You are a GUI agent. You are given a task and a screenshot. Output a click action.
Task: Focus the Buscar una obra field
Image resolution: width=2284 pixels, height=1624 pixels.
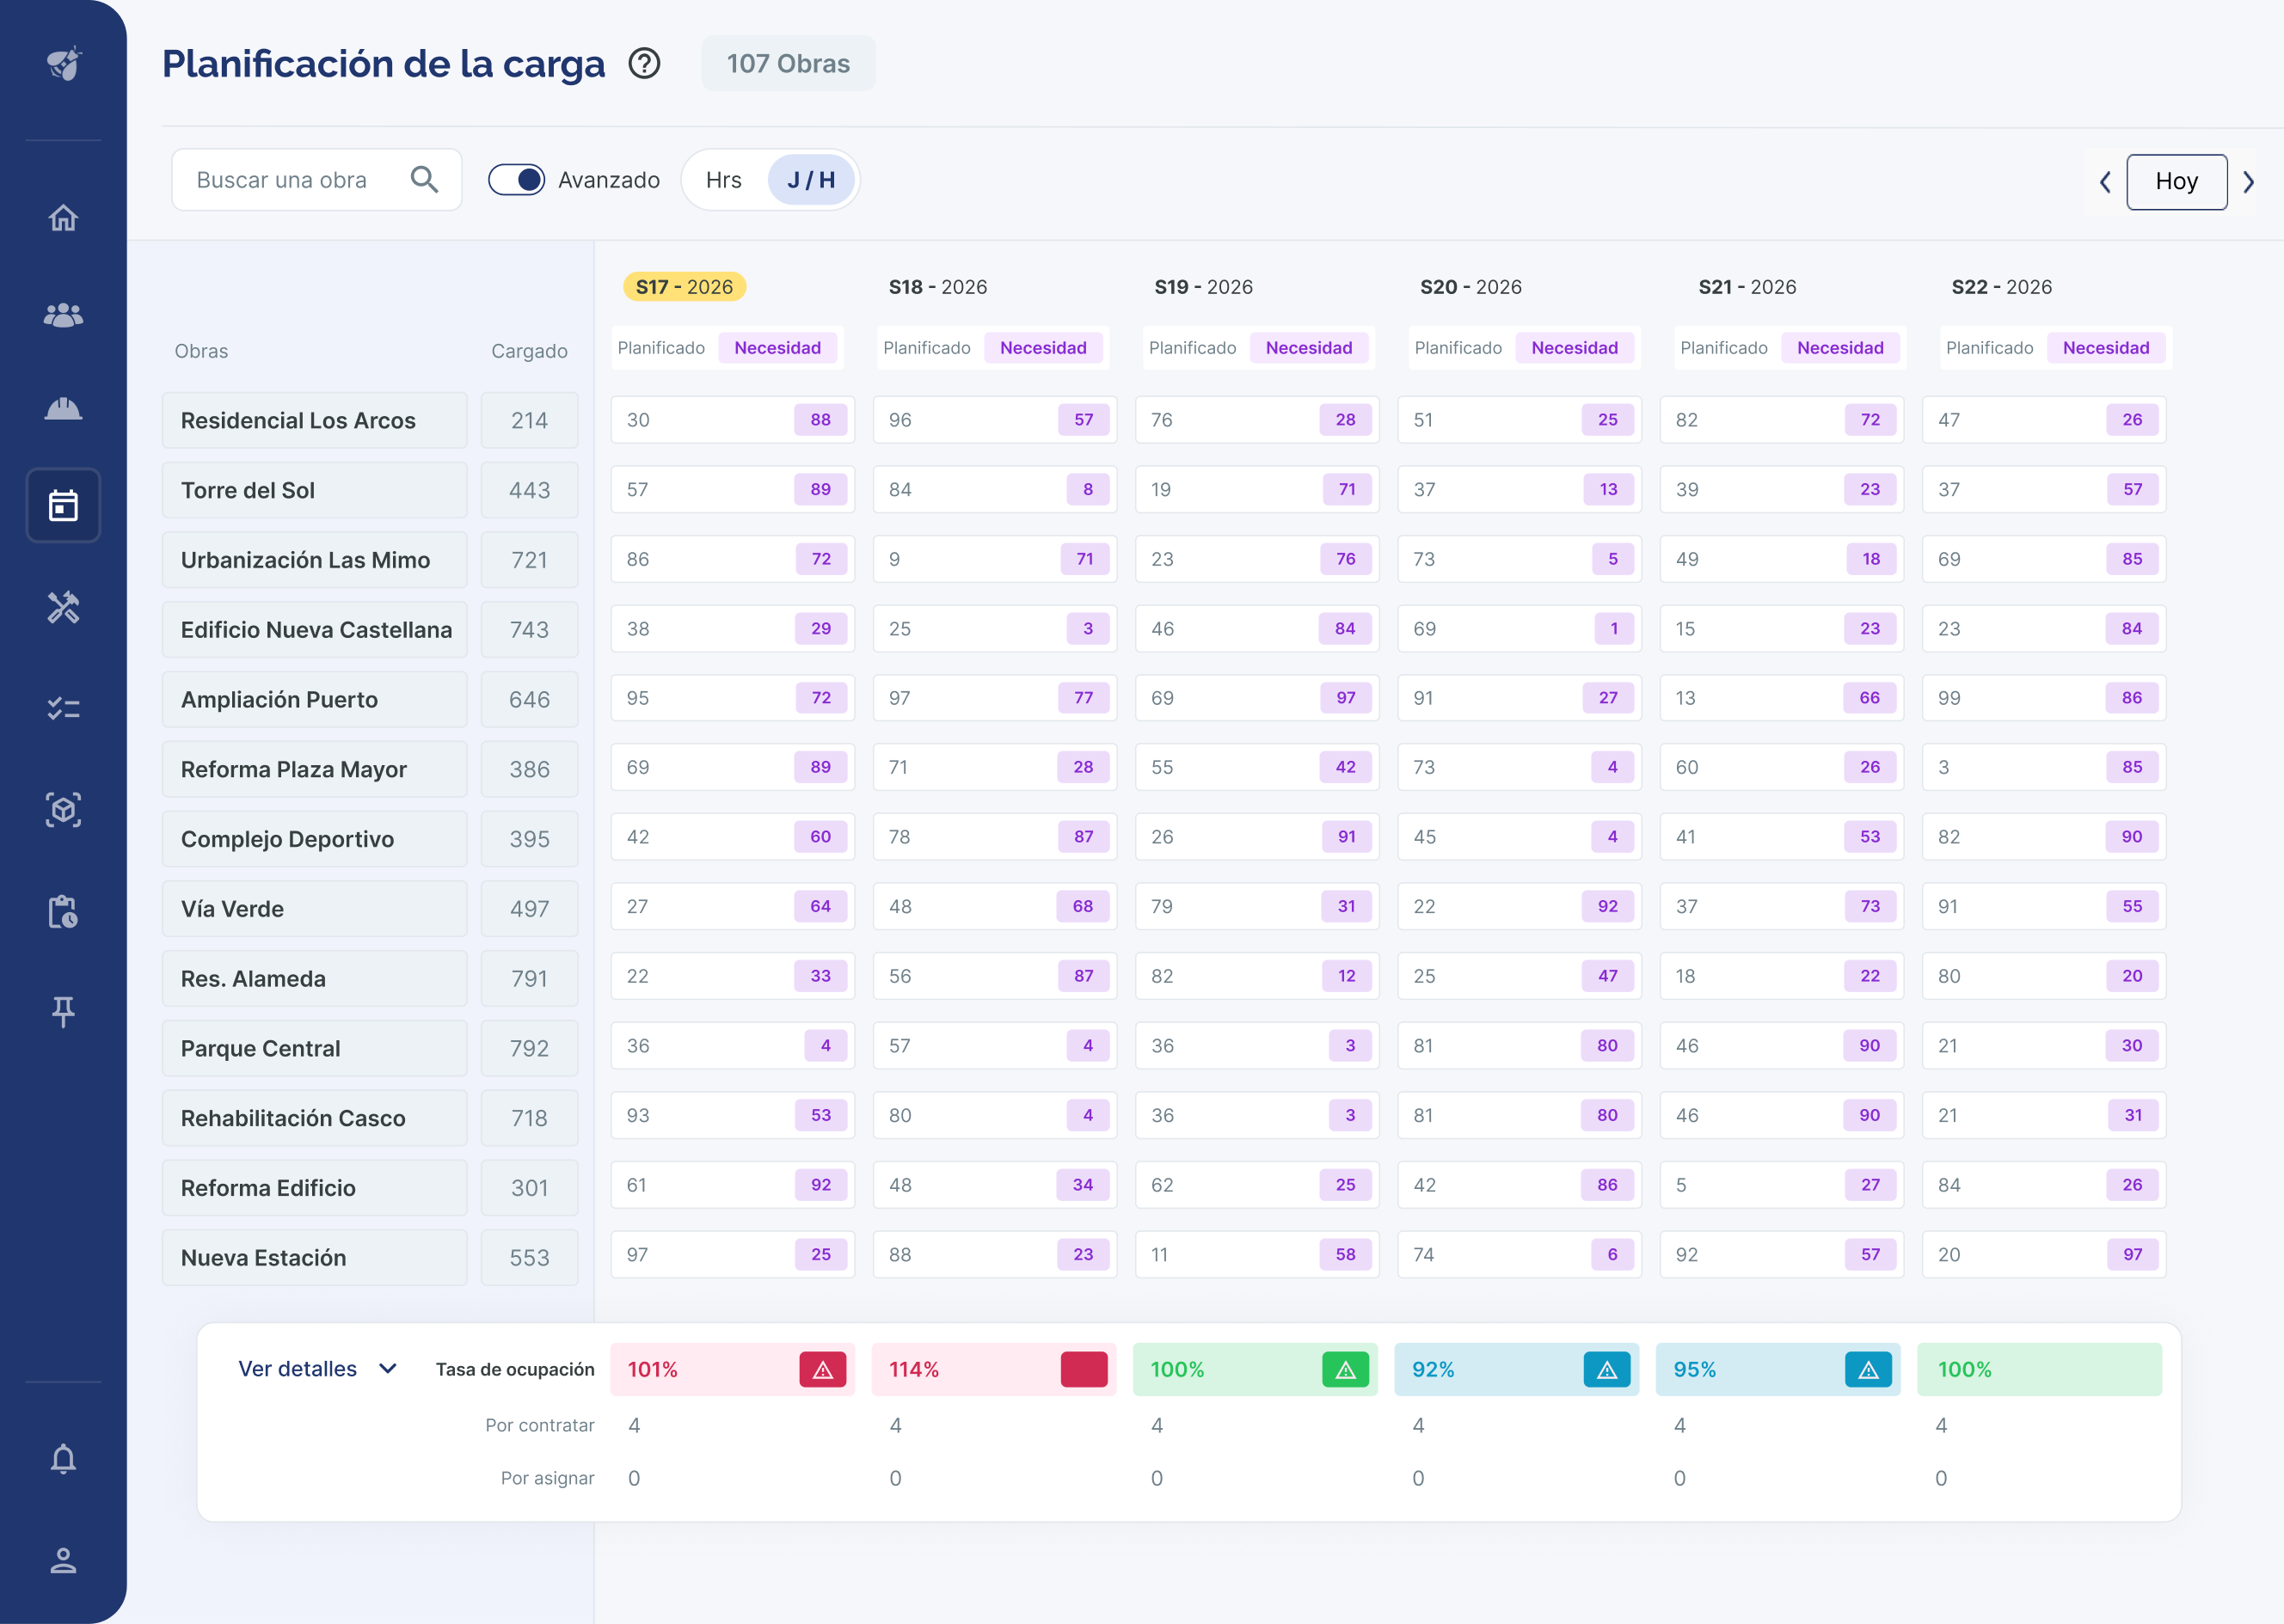point(316,180)
